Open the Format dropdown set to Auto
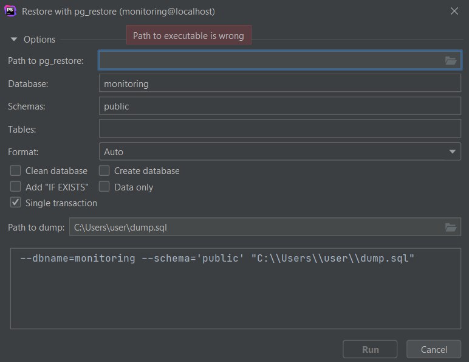The height and width of the screenshot is (362, 469). [x=280, y=151]
